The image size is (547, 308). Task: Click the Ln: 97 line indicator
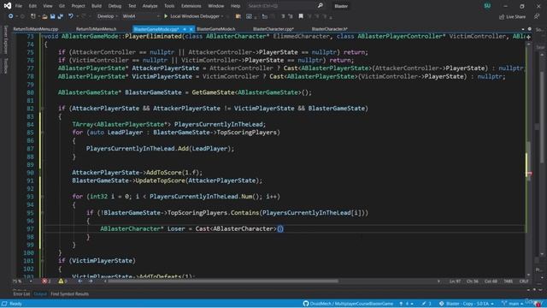click(455, 281)
